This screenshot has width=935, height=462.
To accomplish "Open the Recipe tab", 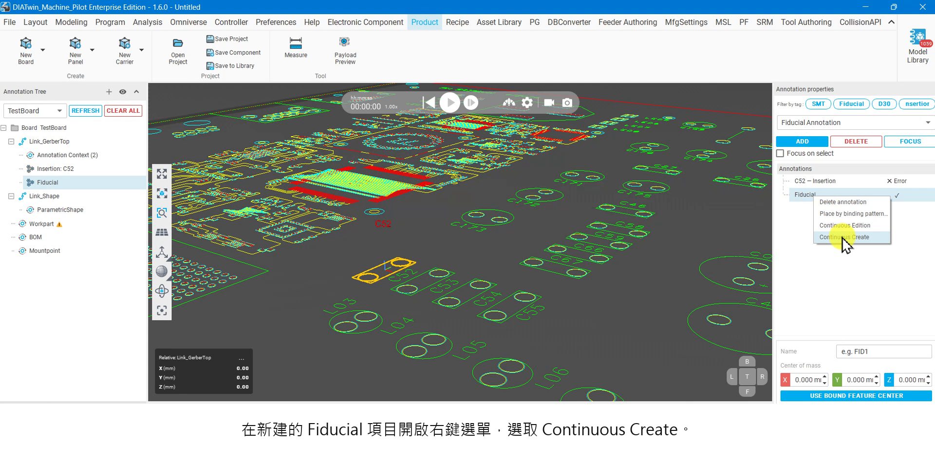I will pyautogui.click(x=457, y=22).
